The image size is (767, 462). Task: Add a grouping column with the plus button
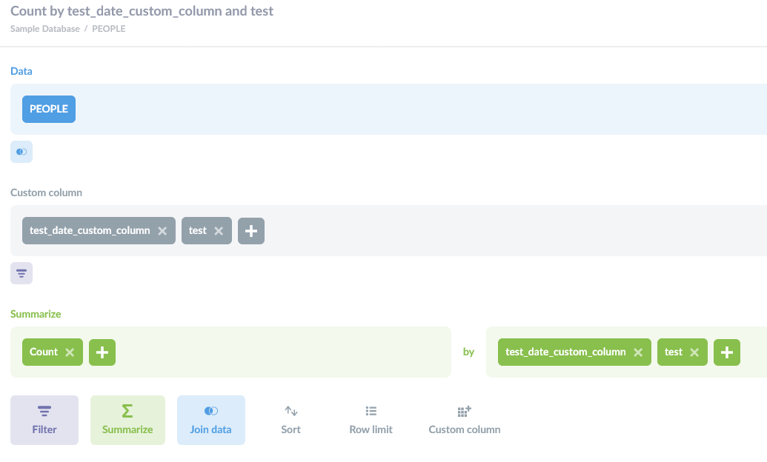[x=726, y=352]
